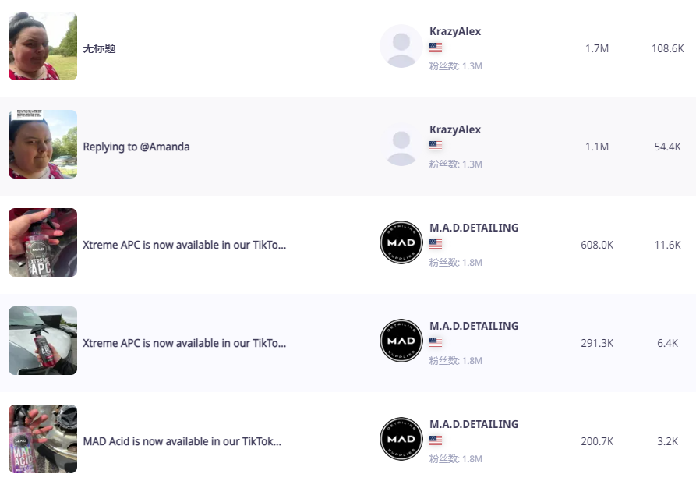Open the 无标题 video thumbnail
The image size is (696, 488).
point(43,46)
